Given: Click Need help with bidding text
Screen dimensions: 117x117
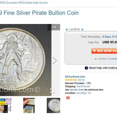Looking at the screenshot, I should (103, 68).
